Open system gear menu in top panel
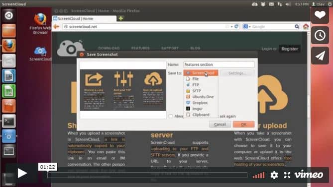 pos(330,4)
